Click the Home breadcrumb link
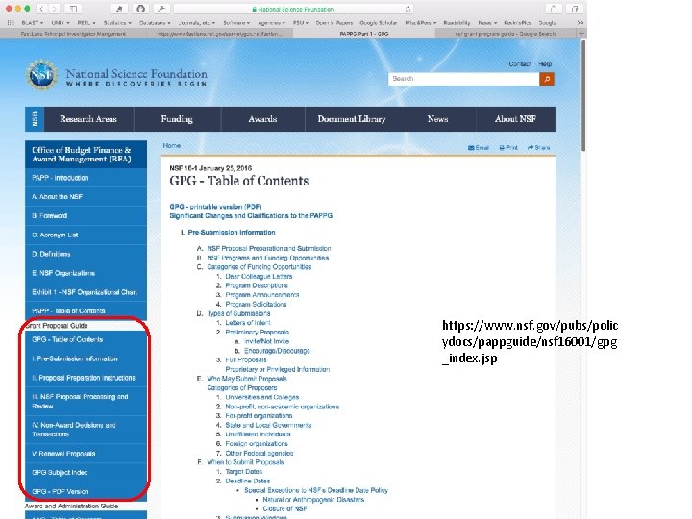The height and width of the screenshot is (519, 692). point(172,146)
